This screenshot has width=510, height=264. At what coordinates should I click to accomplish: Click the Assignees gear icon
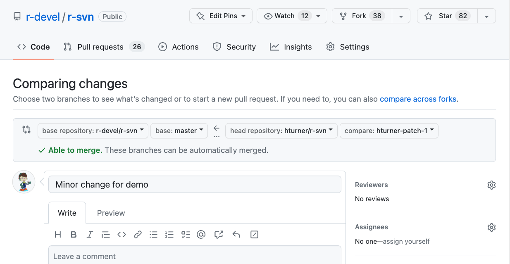click(x=491, y=227)
